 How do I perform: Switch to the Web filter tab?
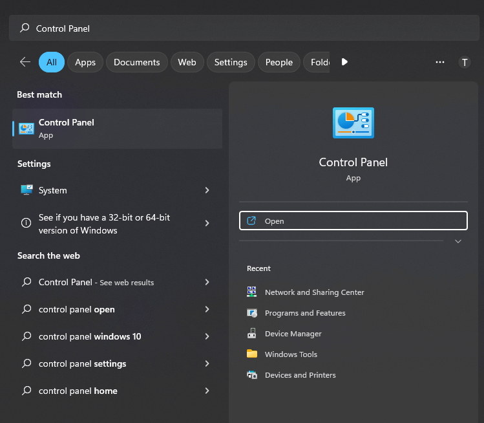pos(187,62)
